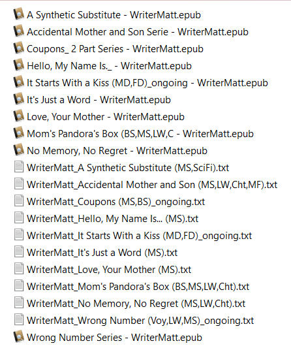The width and height of the screenshot is (291, 352).
Task: Select the epub icon for It's Just a Word
Action: [x=19, y=99]
